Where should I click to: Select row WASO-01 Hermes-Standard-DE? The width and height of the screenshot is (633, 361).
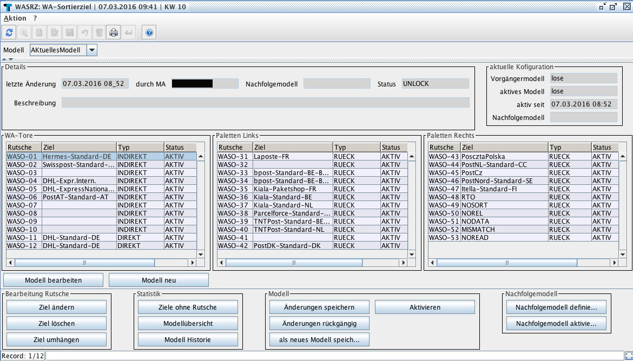coord(101,157)
